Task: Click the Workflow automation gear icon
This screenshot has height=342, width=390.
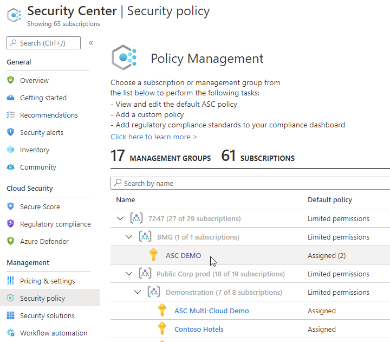Action: 10,333
